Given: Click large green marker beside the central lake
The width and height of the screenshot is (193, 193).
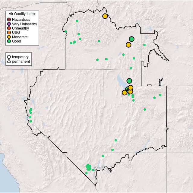Looking at the screenshot, I should click(129, 81).
